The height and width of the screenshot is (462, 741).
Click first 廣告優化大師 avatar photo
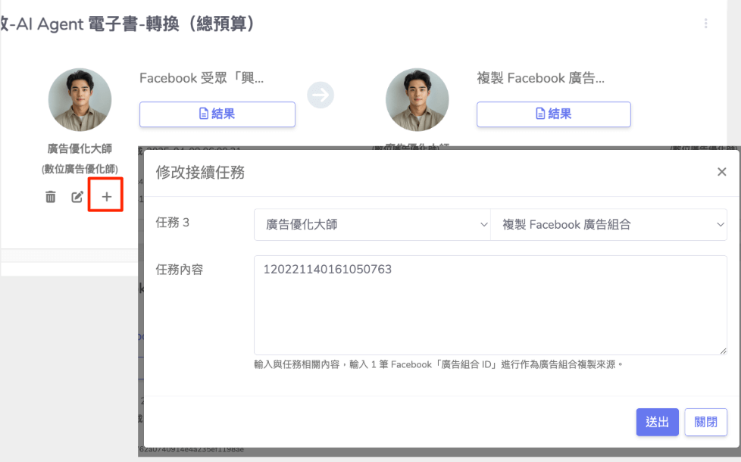pos(80,99)
